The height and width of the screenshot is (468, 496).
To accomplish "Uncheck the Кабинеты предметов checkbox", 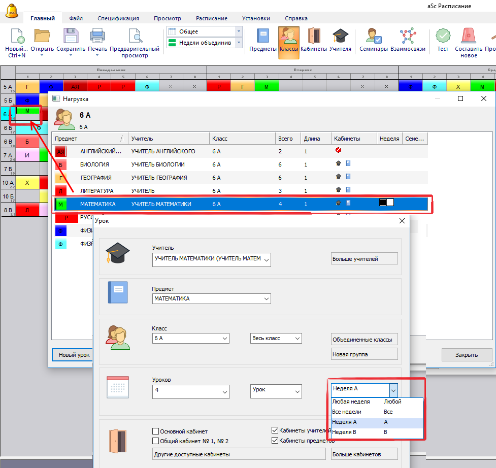I will (x=275, y=440).
